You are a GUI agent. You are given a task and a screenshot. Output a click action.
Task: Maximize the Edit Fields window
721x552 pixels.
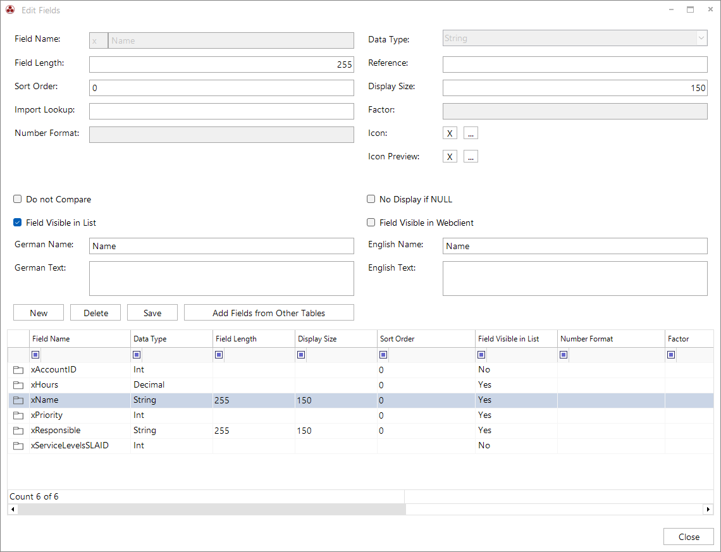(690, 9)
